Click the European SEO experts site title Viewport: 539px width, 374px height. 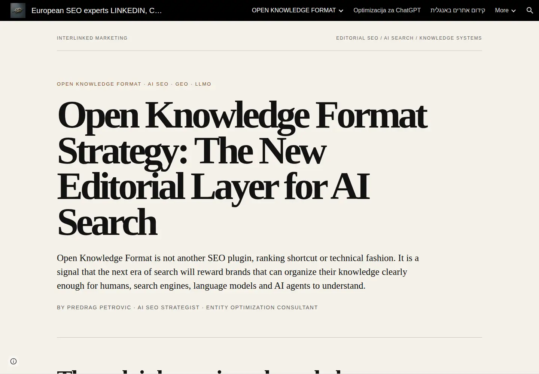pyautogui.click(x=97, y=10)
